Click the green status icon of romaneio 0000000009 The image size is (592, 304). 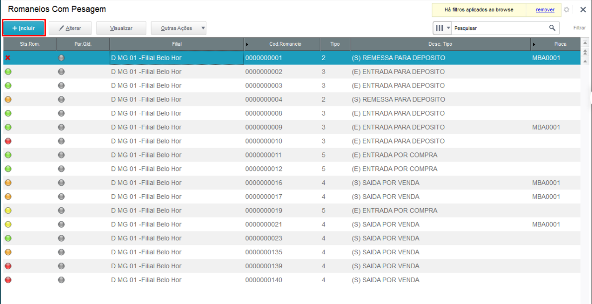(x=8, y=127)
